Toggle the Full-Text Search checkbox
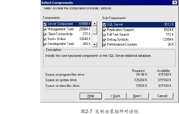Viewport: 179px width, 114px height. click(104, 35)
